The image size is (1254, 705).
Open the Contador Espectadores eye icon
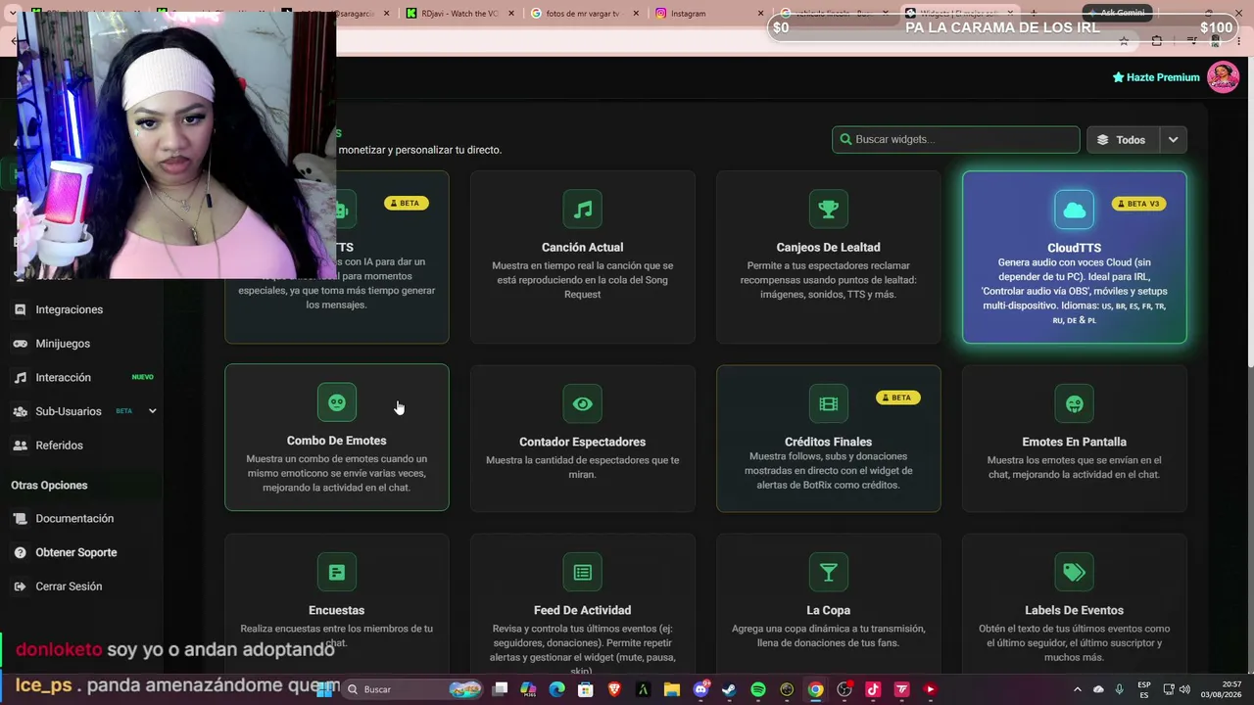pos(583,403)
